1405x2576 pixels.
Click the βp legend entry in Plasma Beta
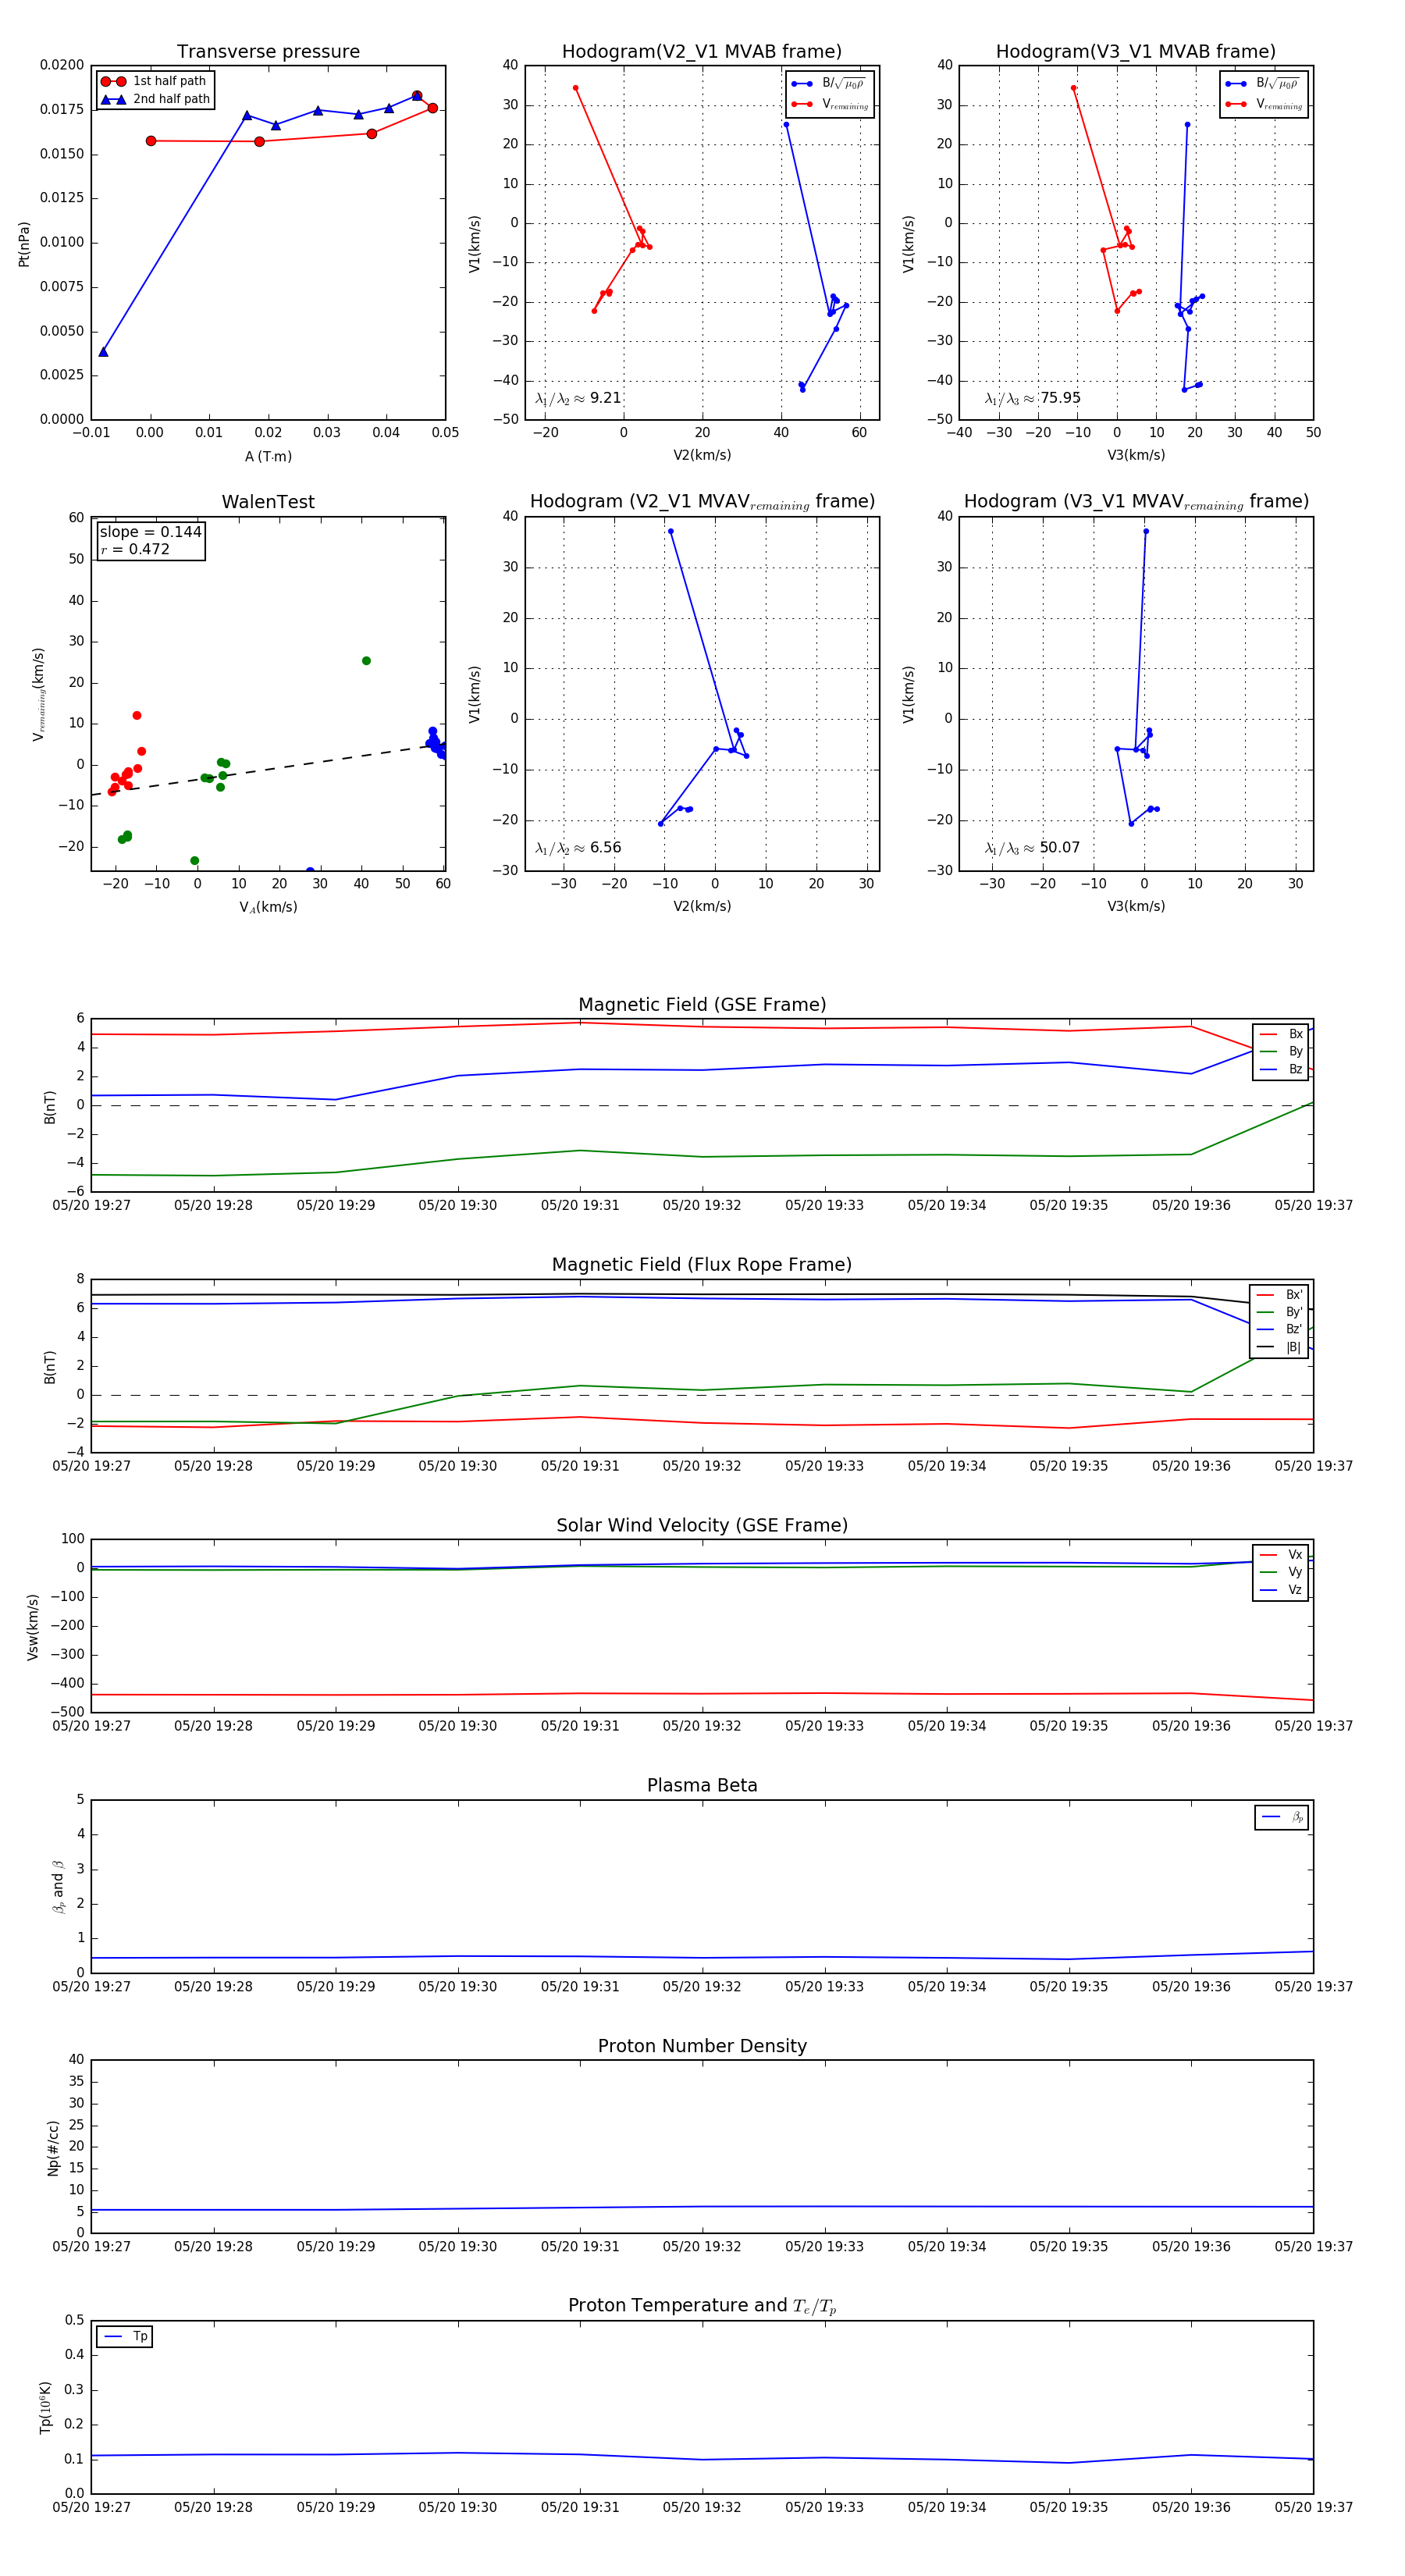1283,1817
